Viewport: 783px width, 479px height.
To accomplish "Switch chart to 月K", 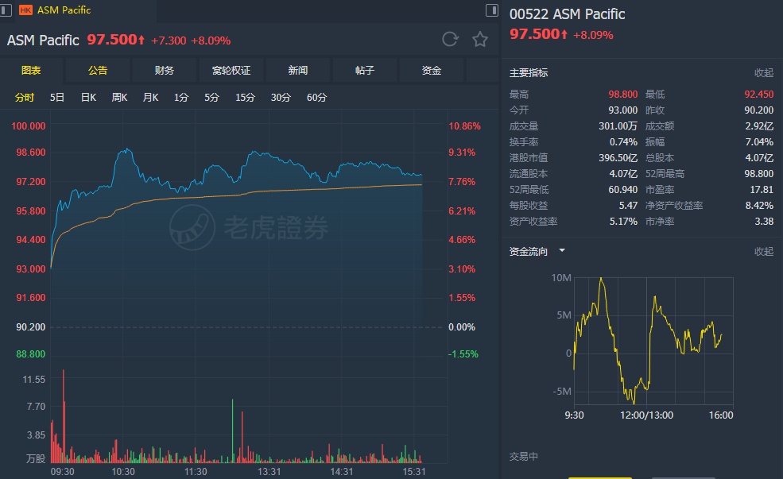I will point(150,97).
